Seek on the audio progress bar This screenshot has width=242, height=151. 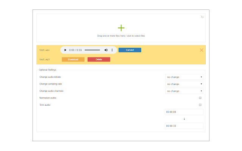[x=92, y=50]
